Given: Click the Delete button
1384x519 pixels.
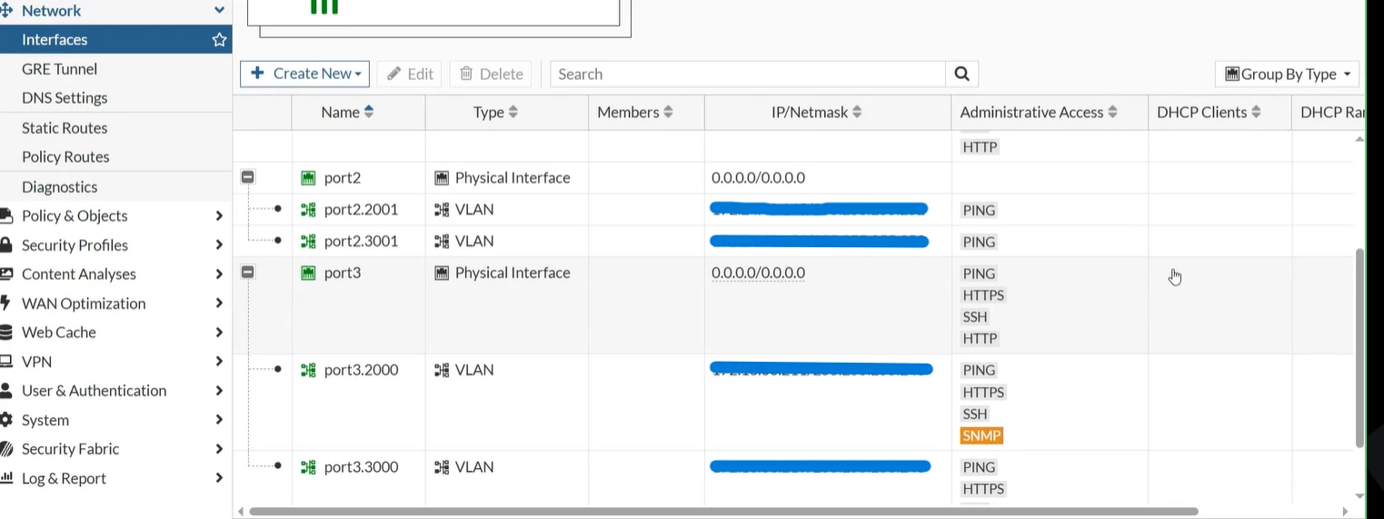Looking at the screenshot, I should [x=491, y=74].
